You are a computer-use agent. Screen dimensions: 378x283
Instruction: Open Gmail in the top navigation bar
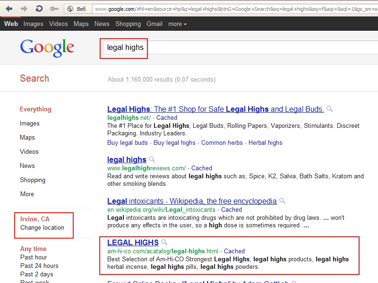[155, 24]
